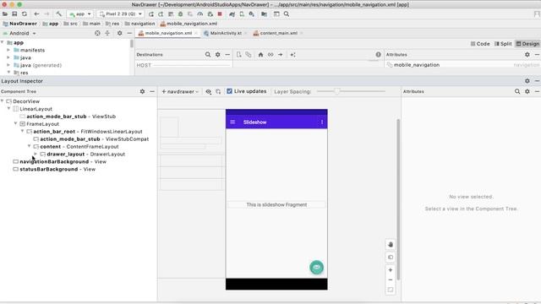
Task: Switch editor to Split view
Action: click(503, 44)
